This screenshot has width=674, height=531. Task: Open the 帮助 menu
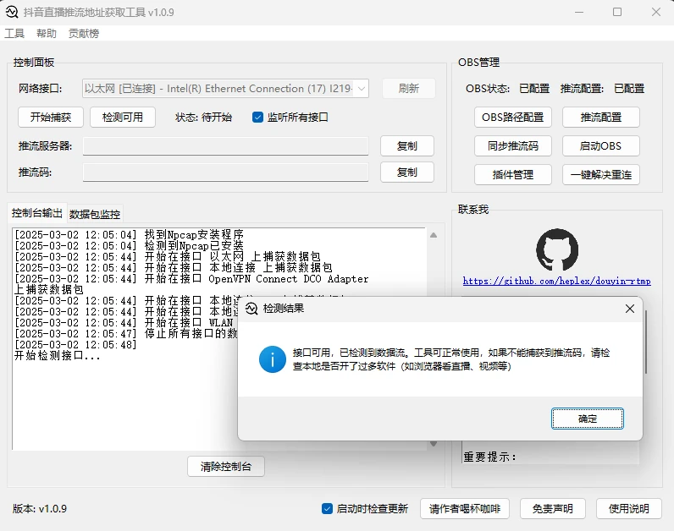[47, 34]
